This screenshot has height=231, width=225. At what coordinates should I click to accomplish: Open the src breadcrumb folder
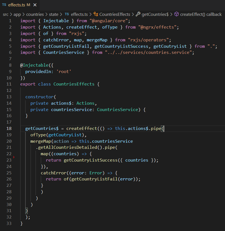coord(6,14)
